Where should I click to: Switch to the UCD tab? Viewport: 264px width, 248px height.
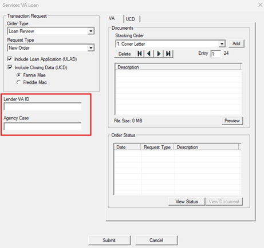pyautogui.click(x=131, y=19)
